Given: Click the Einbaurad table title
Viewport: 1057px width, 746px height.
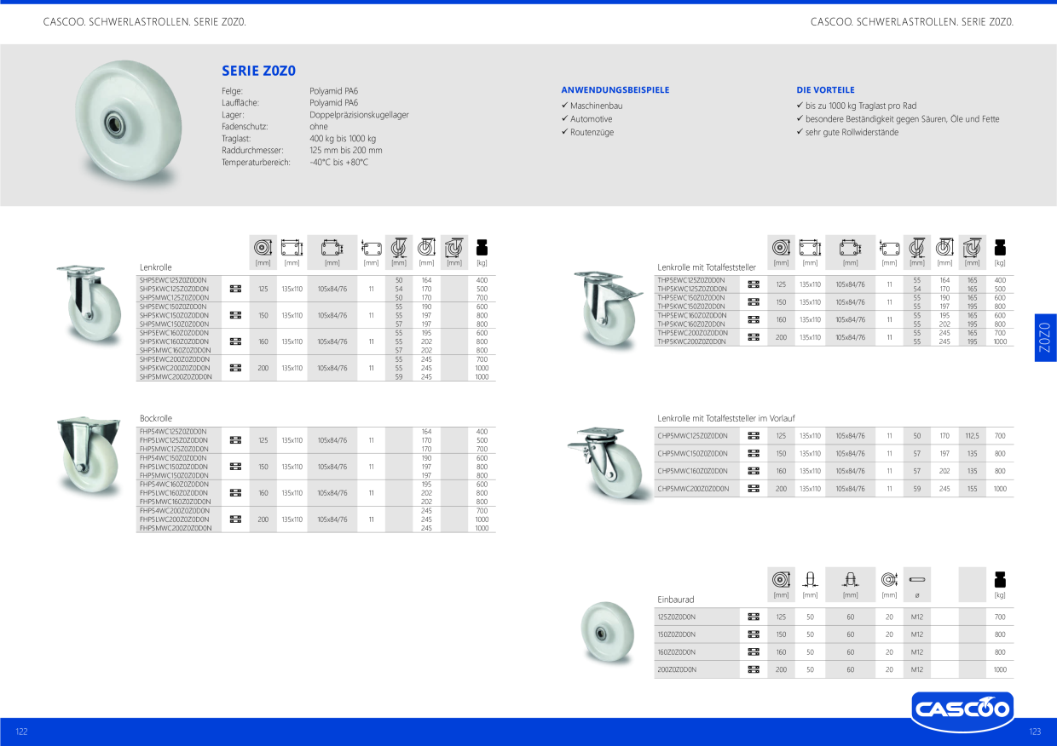Looking at the screenshot, I should (x=676, y=600).
